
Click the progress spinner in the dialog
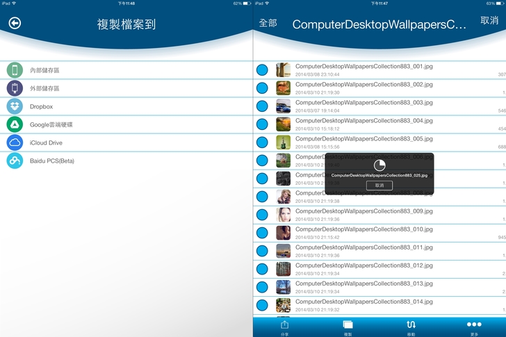[379, 165]
